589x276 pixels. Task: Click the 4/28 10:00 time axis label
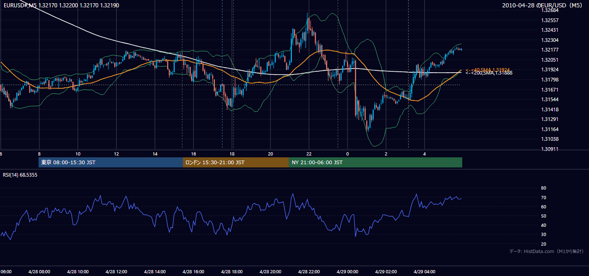[77, 271]
